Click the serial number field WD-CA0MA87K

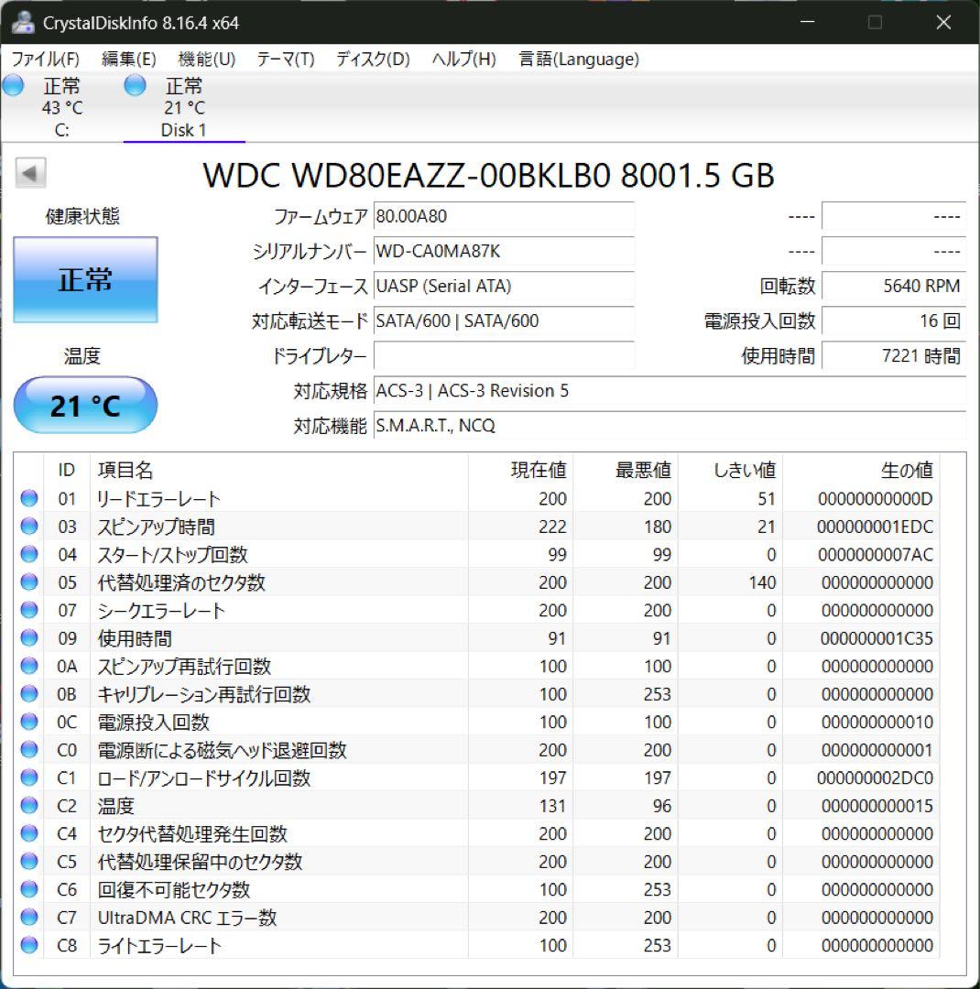tap(504, 251)
